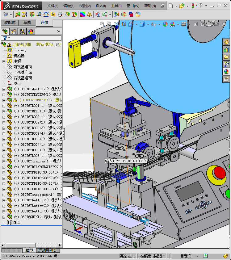
Task: Click the Section Properties icon
Action: pyautogui.click(x=53, y=15)
